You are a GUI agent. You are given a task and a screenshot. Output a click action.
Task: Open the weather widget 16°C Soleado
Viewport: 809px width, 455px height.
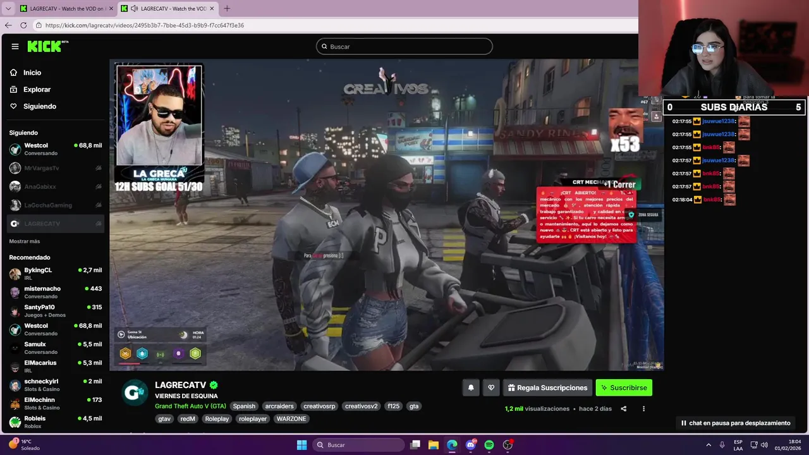coord(24,445)
